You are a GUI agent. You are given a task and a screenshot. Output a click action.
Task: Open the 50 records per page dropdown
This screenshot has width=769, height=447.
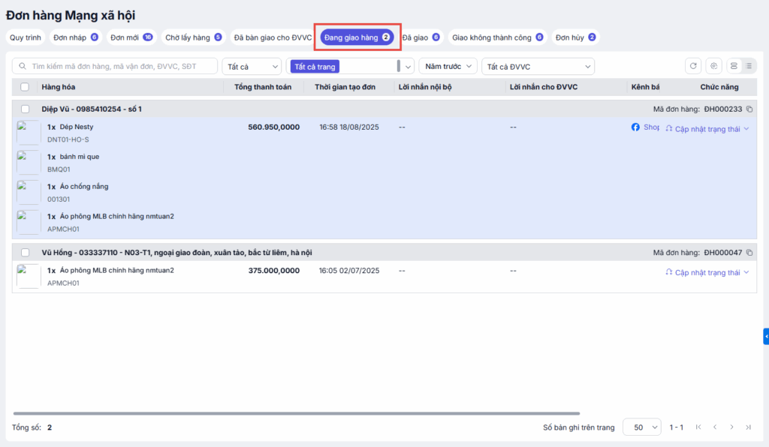pyautogui.click(x=642, y=427)
